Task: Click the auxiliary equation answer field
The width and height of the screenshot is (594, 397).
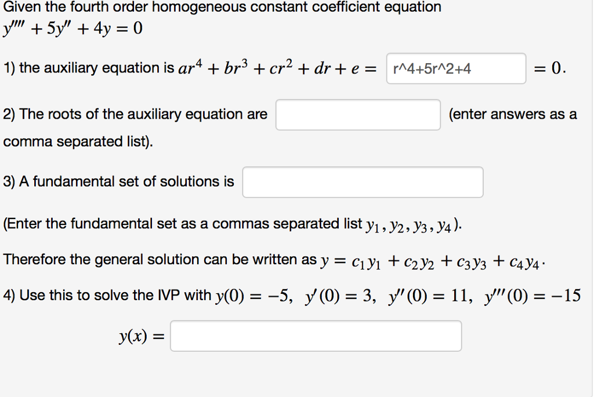Action: [x=455, y=68]
